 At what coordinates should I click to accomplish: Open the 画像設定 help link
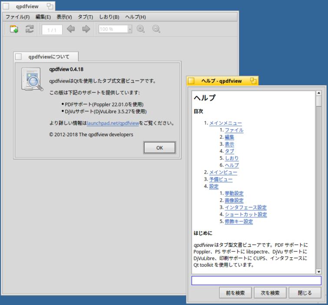tap(234, 200)
